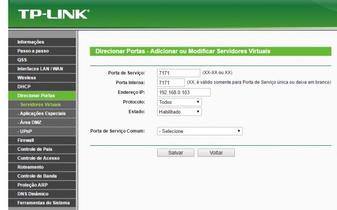Open Aplicações Especiais submenu
337x210 pixels.
point(42,113)
